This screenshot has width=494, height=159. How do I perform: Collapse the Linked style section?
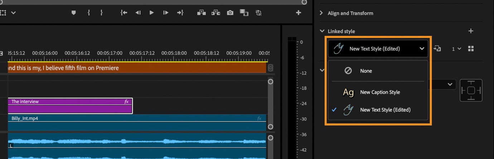pos(321,31)
